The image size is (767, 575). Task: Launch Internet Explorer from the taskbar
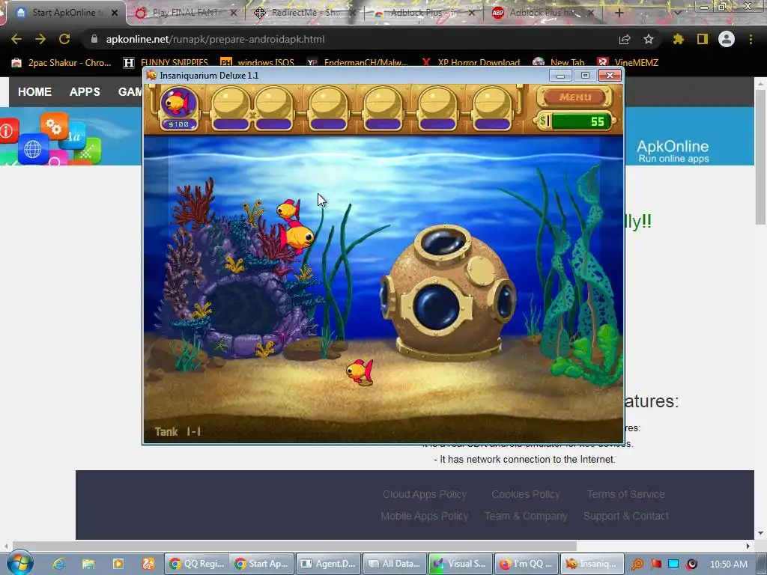tap(58, 564)
